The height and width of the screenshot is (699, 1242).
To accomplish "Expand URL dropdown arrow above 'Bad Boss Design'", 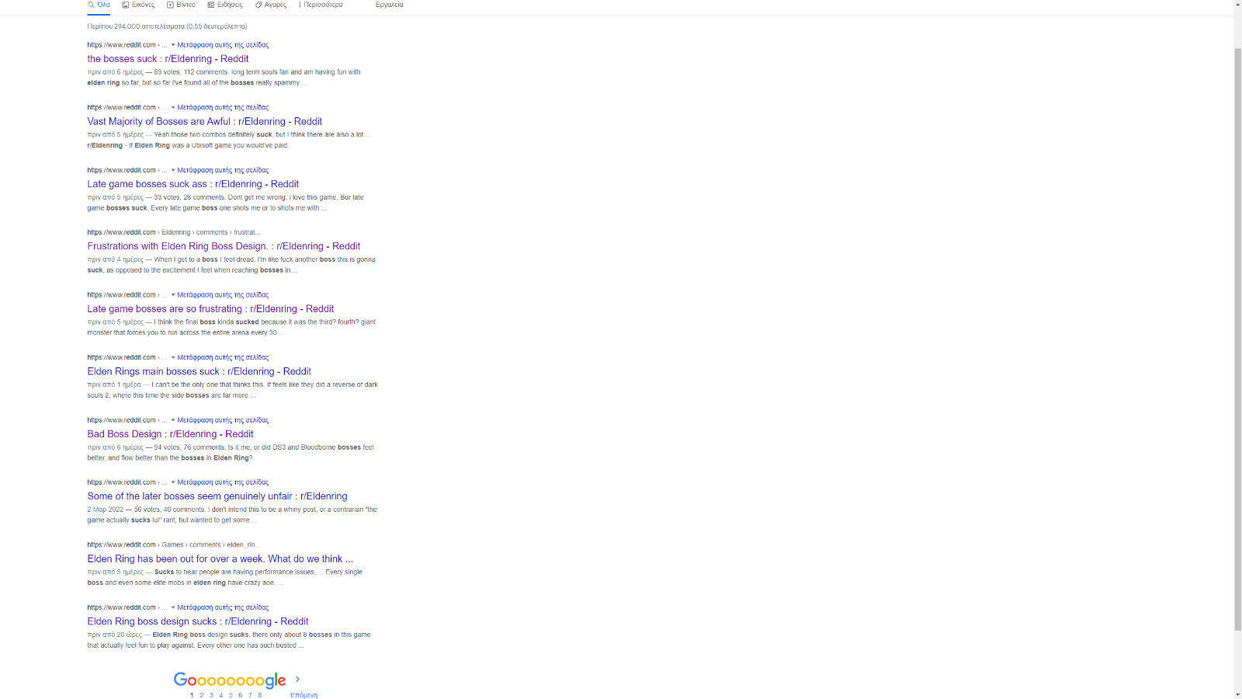I will 173,420.
